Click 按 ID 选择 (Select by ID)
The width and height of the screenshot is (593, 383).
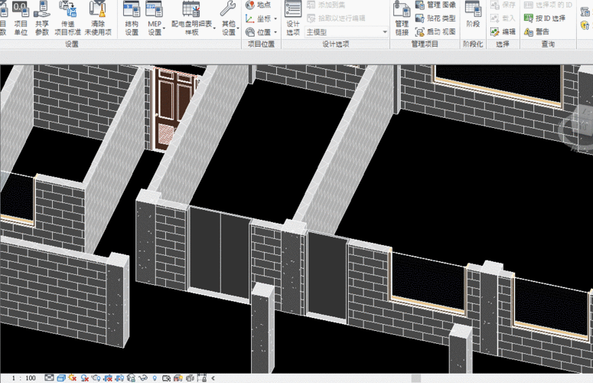[546, 18]
